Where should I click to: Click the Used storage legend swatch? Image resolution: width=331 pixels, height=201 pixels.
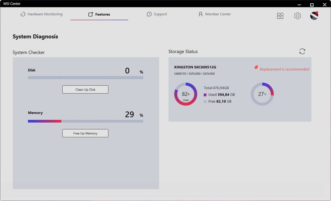click(x=205, y=95)
